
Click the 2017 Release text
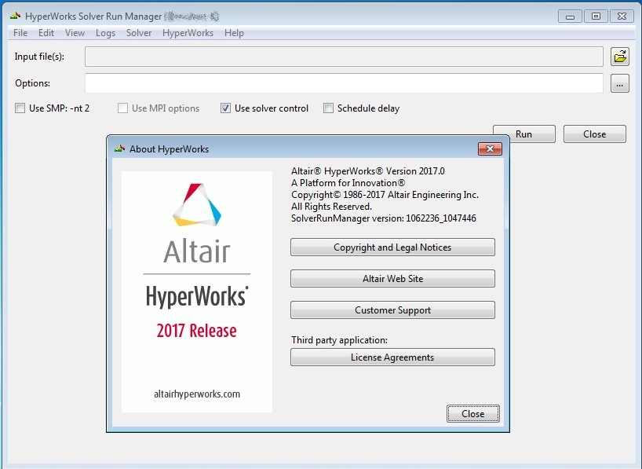coord(196,331)
